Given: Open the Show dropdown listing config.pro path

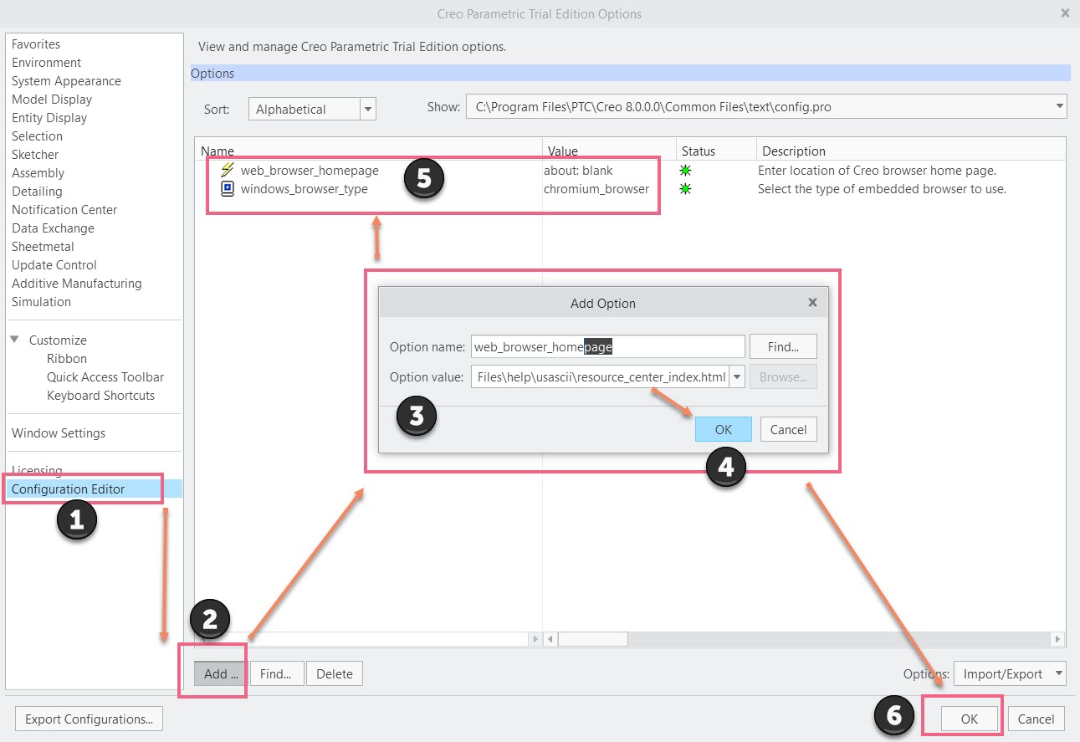Looking at the screenshot, I should pos(1059,106).
